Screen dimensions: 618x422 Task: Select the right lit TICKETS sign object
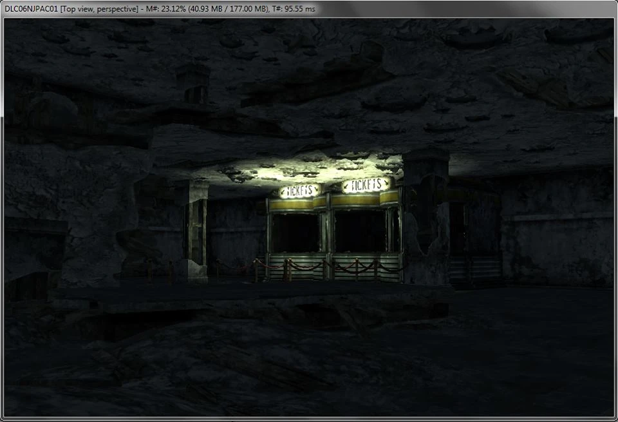point(366,184)
